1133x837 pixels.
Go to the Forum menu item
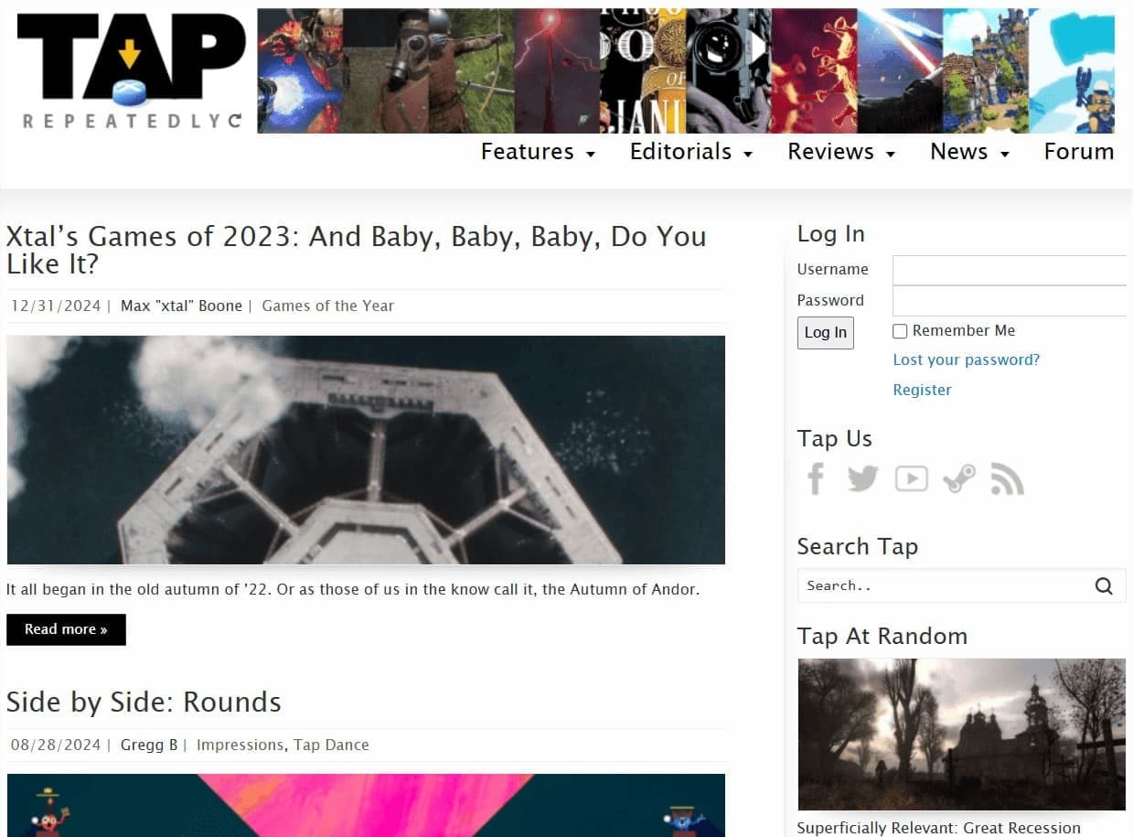coord(1079,152)
